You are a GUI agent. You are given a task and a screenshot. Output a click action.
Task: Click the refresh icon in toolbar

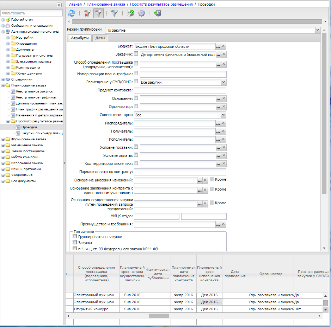point(72,13)
